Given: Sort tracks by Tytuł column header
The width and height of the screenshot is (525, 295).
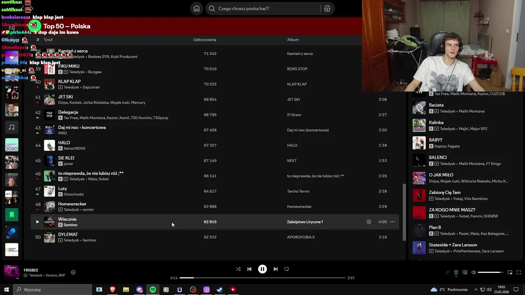Looking at the screenshot, I should coord(48,40).
